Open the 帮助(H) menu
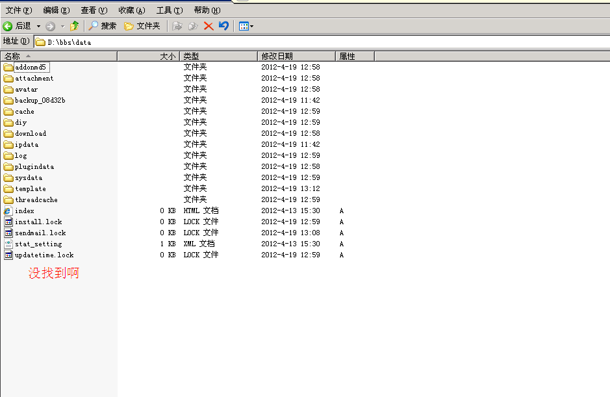This screenshot has width=610, height=397. click(207, 10)
